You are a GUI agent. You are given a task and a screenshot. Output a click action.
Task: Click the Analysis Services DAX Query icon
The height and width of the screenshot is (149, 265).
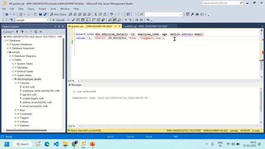point(89,14)
